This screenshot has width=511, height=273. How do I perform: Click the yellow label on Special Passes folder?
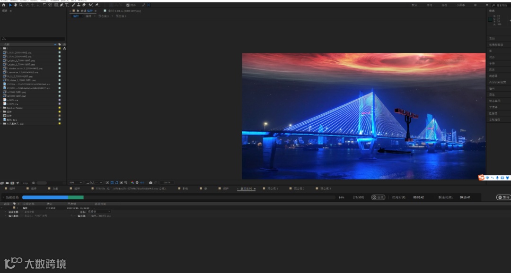[59, 108]
